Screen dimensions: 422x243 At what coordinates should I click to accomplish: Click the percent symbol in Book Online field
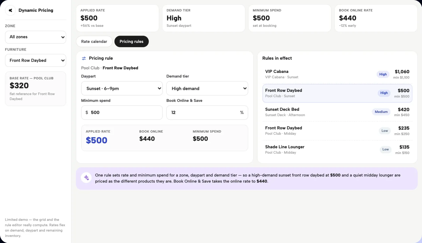[x=242, y=112]
